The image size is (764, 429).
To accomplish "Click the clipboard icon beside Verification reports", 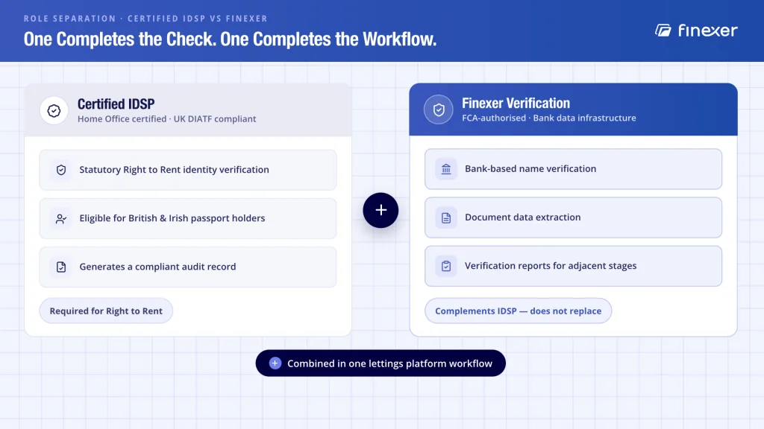I will (x=446, y=266).
